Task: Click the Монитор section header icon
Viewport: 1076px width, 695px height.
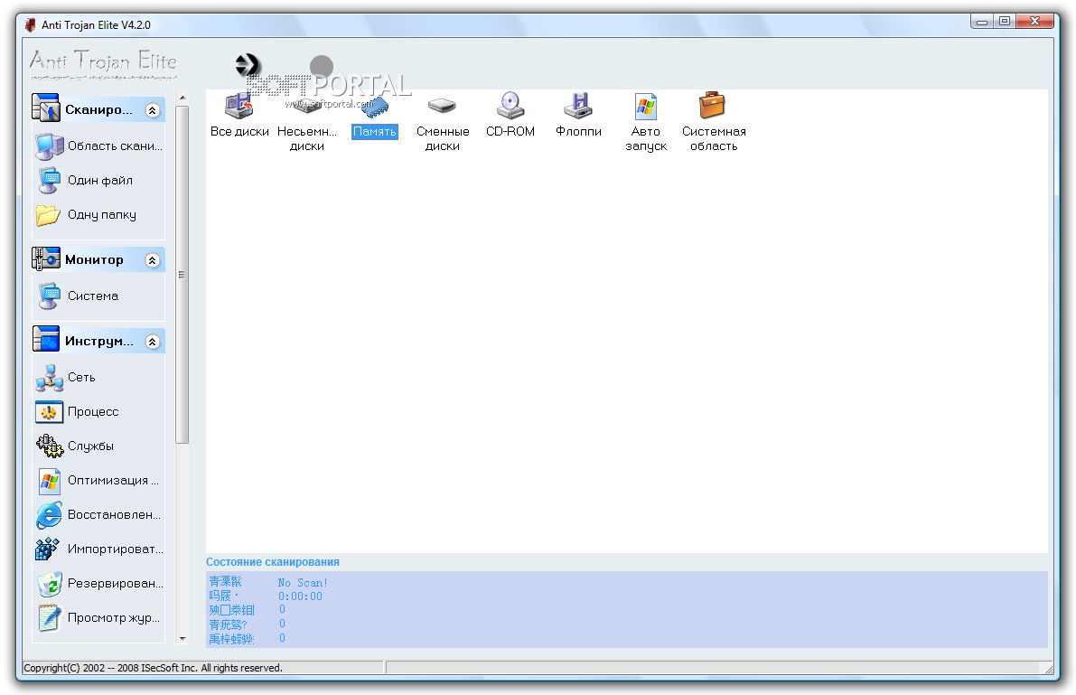Action: coord(46,258)
